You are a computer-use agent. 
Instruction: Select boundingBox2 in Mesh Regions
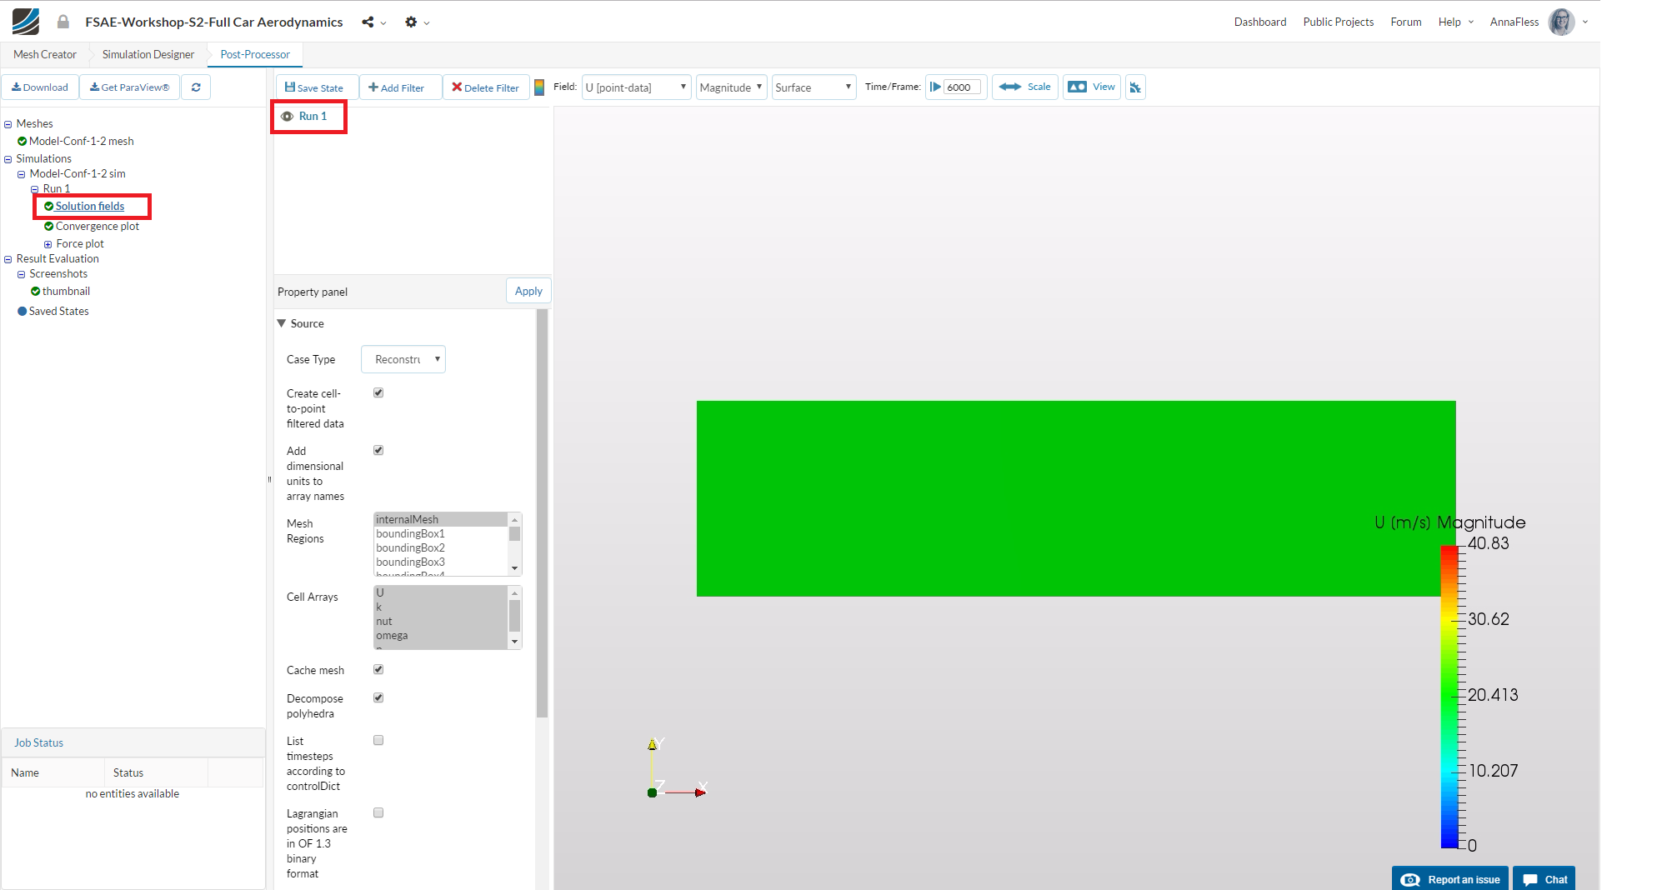pyautogui.click(x=441, y=547)
